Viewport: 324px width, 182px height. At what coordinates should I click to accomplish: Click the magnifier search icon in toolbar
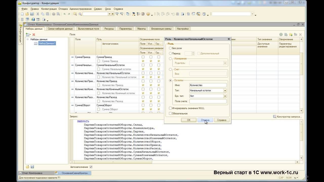click(x=80, y=14)
